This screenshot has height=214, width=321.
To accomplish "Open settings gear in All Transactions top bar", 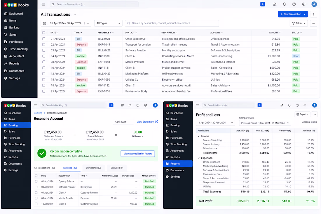I will click(304, 4).
